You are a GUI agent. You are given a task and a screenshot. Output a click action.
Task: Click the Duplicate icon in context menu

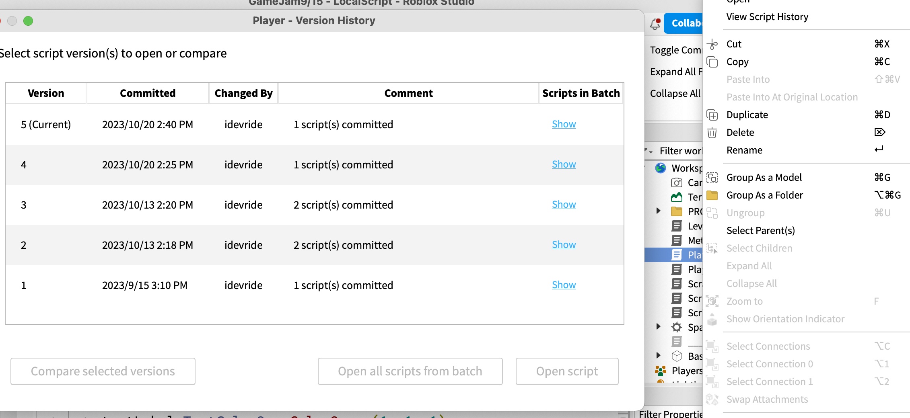(x=712, y=115)
